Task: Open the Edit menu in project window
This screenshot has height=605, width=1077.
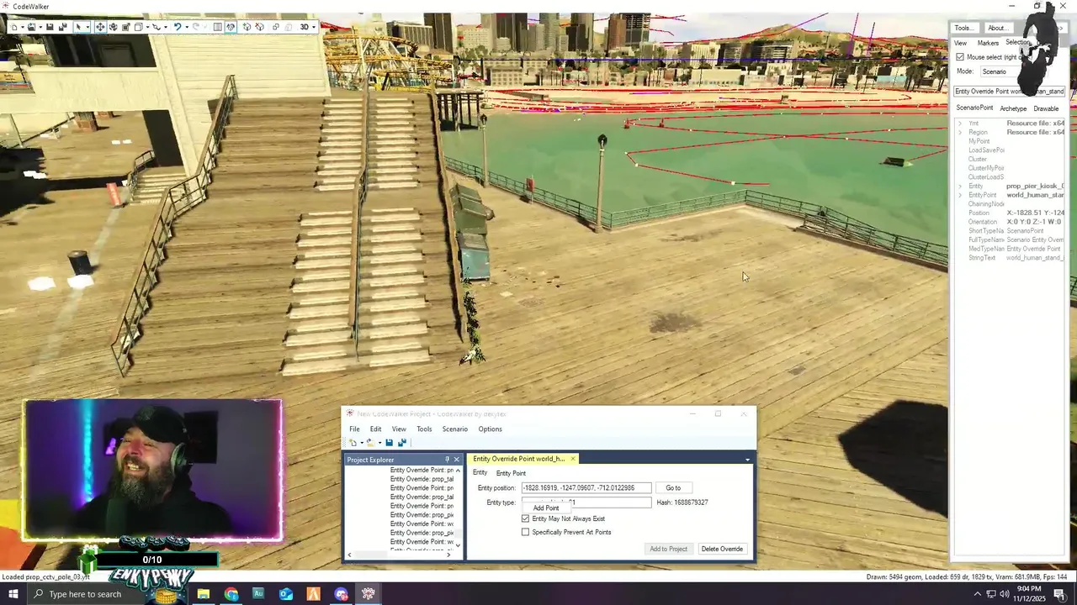Action: (375, 429)
